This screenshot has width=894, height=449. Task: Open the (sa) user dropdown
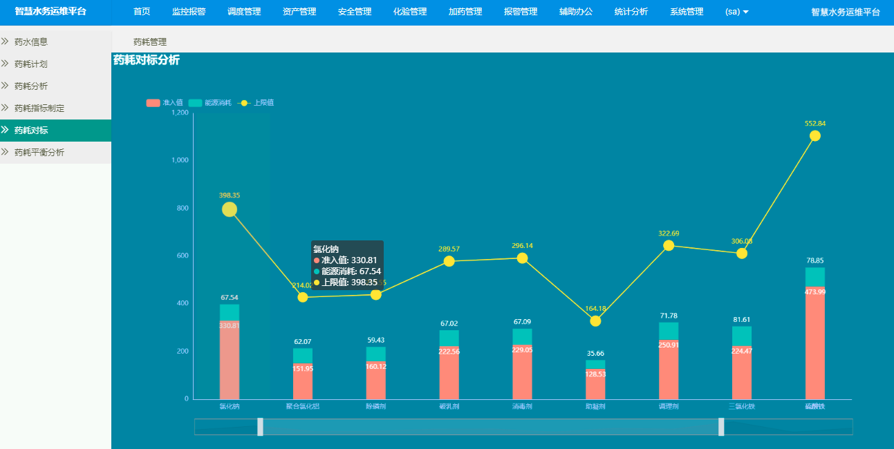pyautogui.click(x=736, y=12)
